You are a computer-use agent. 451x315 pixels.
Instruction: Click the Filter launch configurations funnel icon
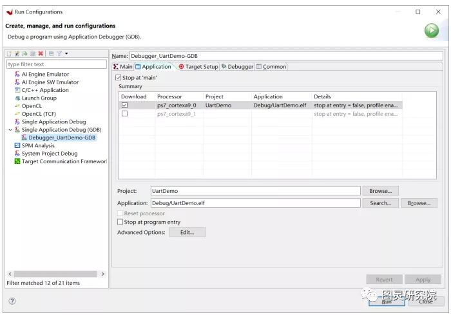(x=59, y=53)
